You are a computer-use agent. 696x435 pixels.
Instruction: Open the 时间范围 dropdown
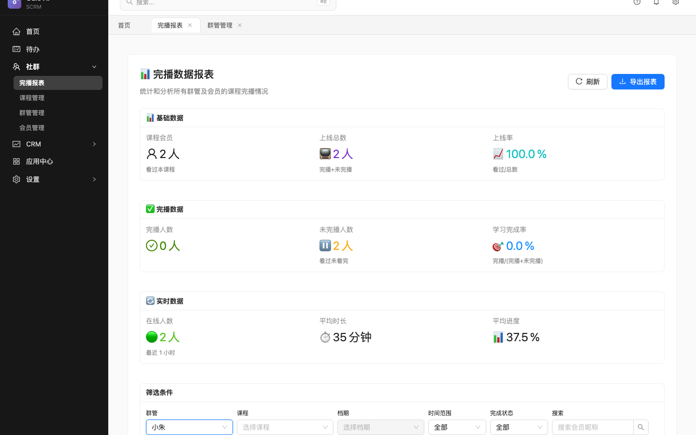[x=457, y=427]
